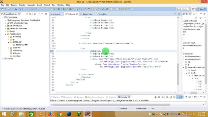Screen dimensions: 208x117
Task: Open the New file dropdown arrow
Action: click(5, 9)
